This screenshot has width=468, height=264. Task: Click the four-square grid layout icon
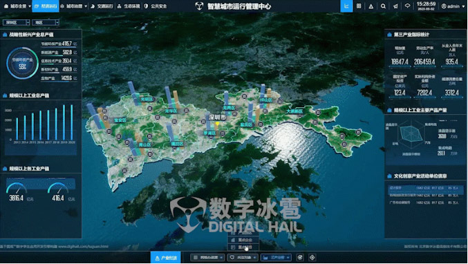(359, 6)
